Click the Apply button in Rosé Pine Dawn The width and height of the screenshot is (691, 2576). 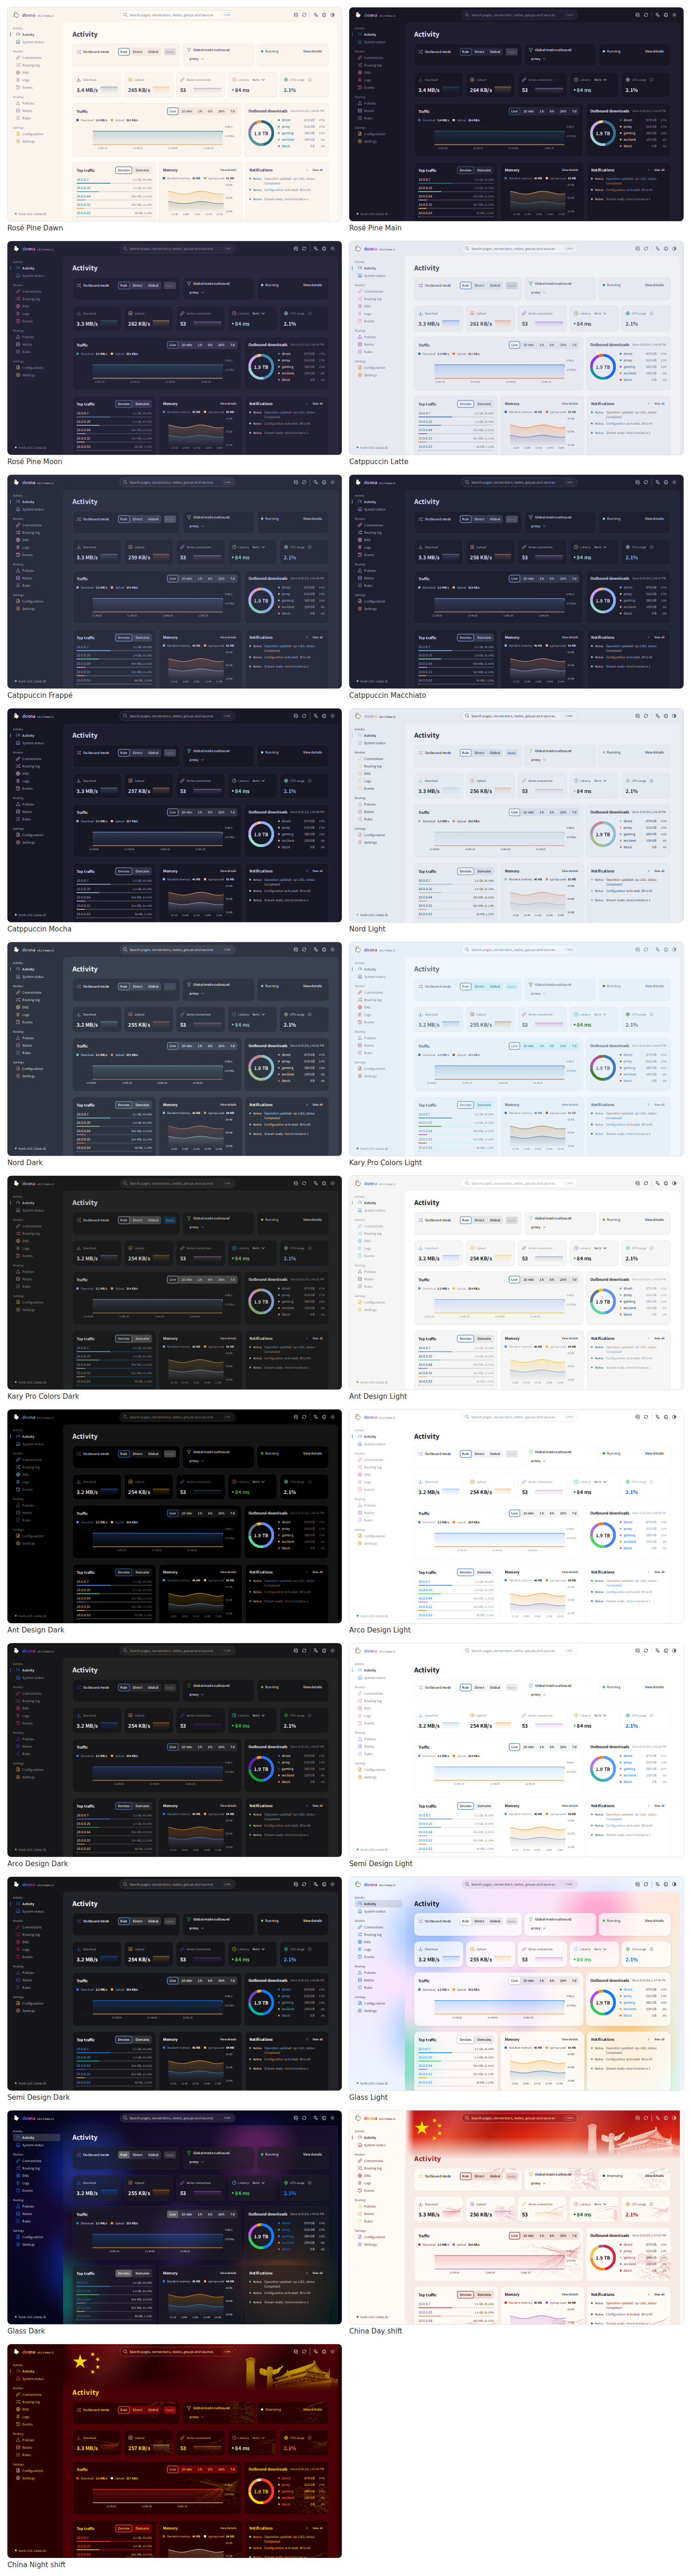169,51
